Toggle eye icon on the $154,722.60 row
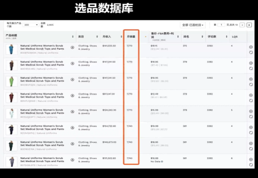The height and width of the screenshot is (178, 258). (x=72, y=128)
